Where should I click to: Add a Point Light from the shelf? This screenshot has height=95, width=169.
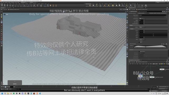pyautogui.click(x=90, y=6)
